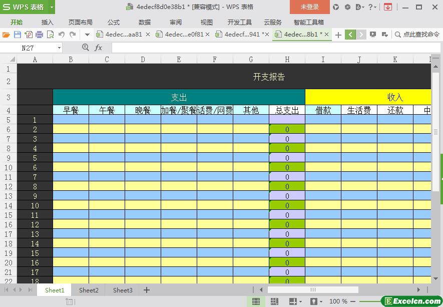Select the 总支出 column header cell
The height and width of the screenshot is (307, 443).
click(x=287, y=110)
